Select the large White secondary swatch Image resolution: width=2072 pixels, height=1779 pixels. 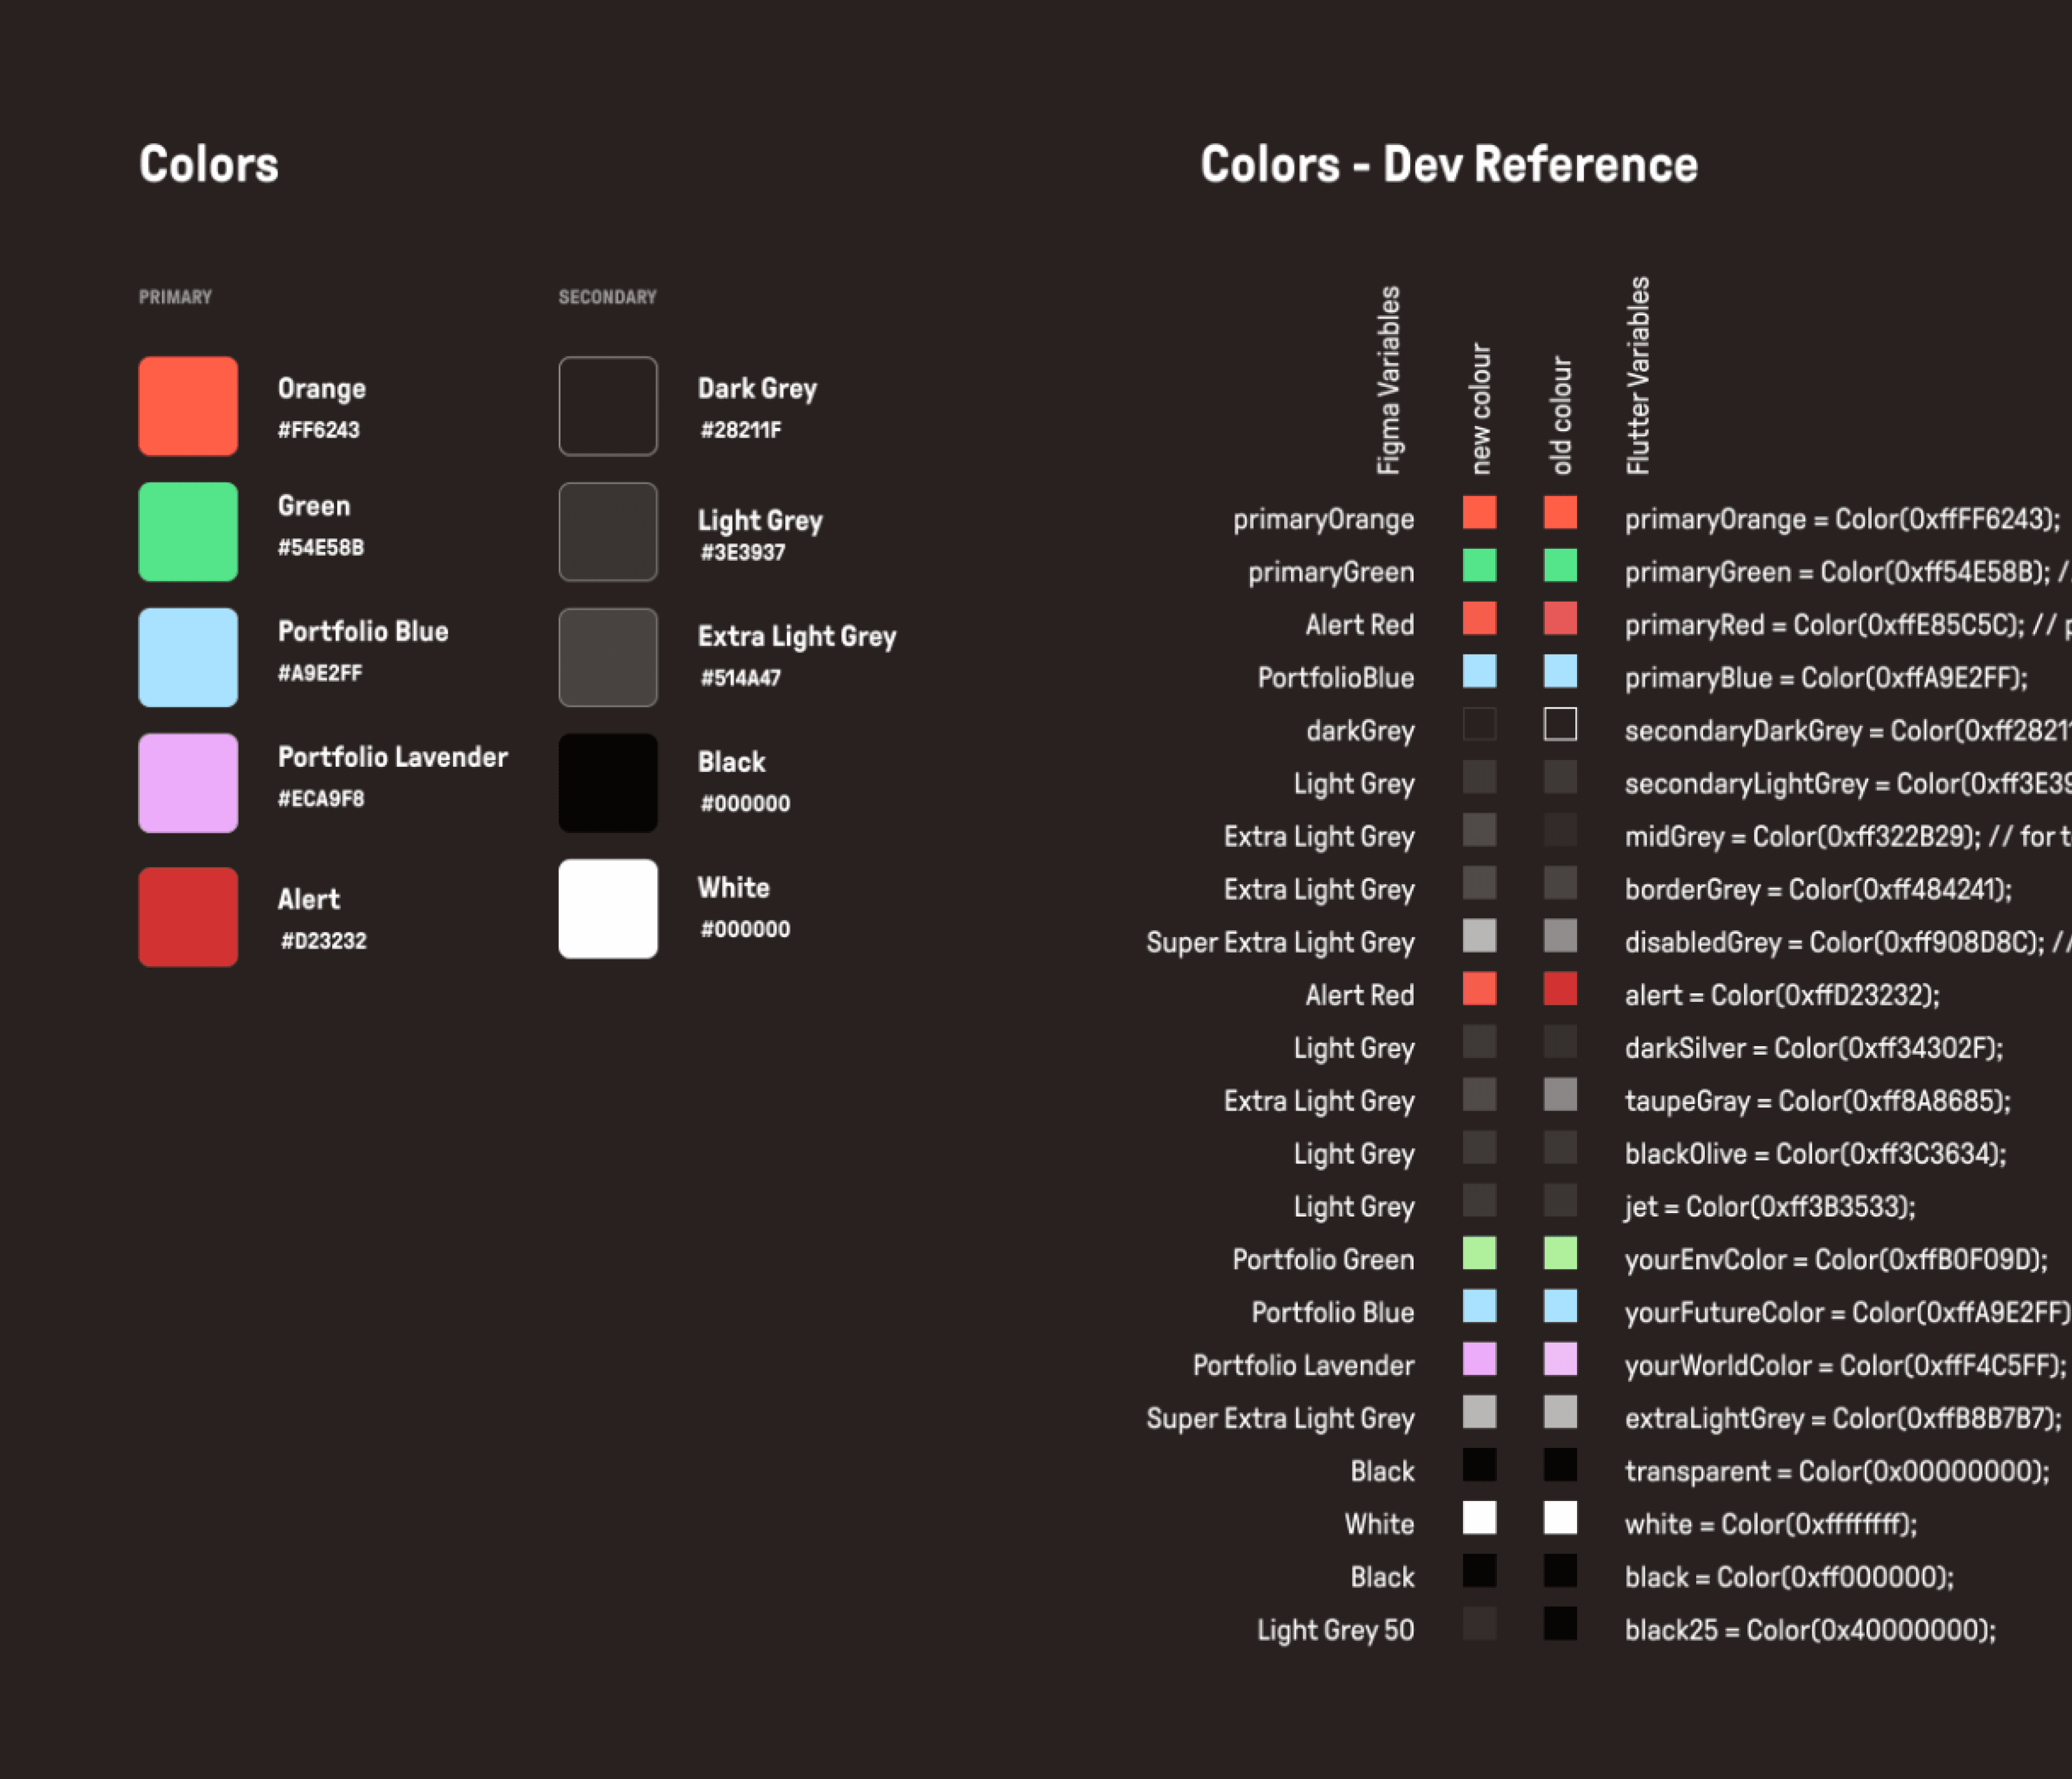click(608, 908)
